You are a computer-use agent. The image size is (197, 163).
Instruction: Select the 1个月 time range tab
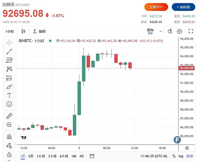tap(41, 156)
